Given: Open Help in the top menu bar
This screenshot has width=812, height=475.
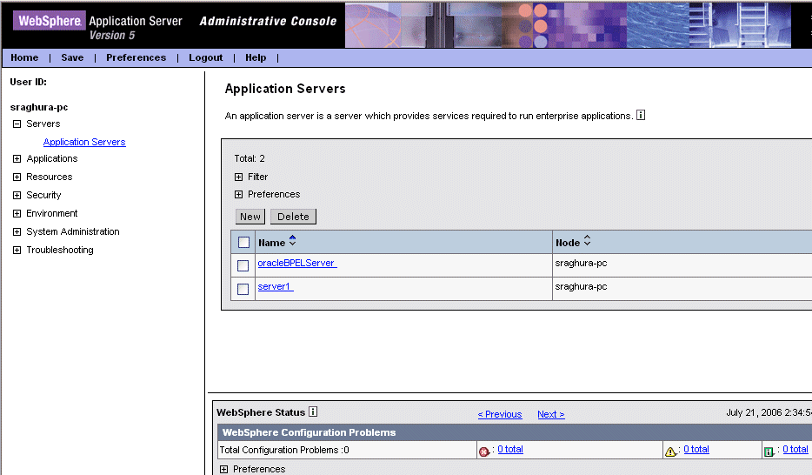Looking at the screenshot, I should pos(256,57).
